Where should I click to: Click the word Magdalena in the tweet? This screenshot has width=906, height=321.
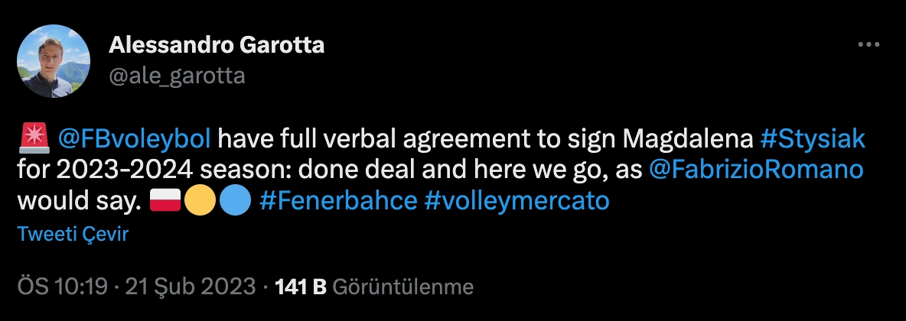(687, 139)
